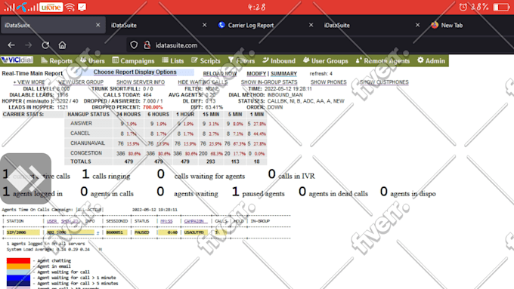The image size is (514, 289).
Task: Click the CONGESTION hangup status row label
Action: coord(86,153)
